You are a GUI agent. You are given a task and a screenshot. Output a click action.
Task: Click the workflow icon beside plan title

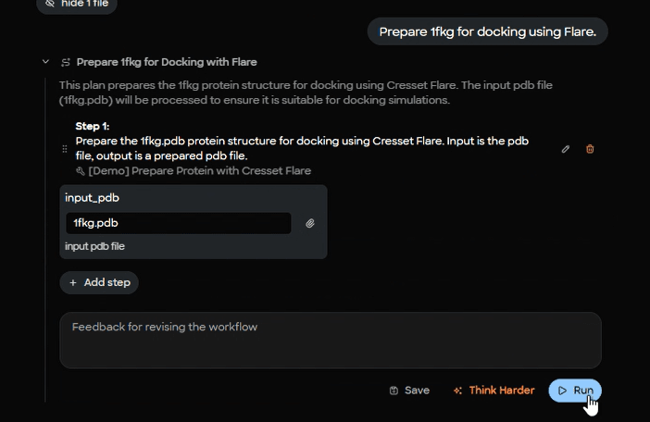click(66, 62)
